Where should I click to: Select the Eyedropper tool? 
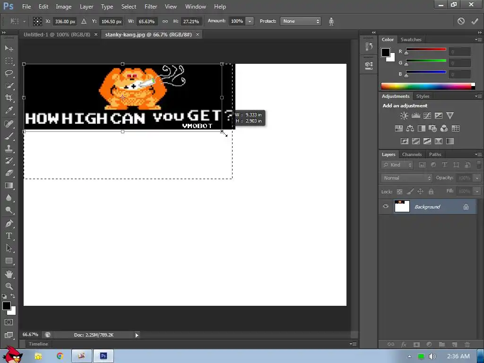9,111
